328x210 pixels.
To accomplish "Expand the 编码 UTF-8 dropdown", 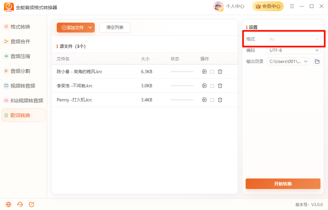I will pos(294,50).
